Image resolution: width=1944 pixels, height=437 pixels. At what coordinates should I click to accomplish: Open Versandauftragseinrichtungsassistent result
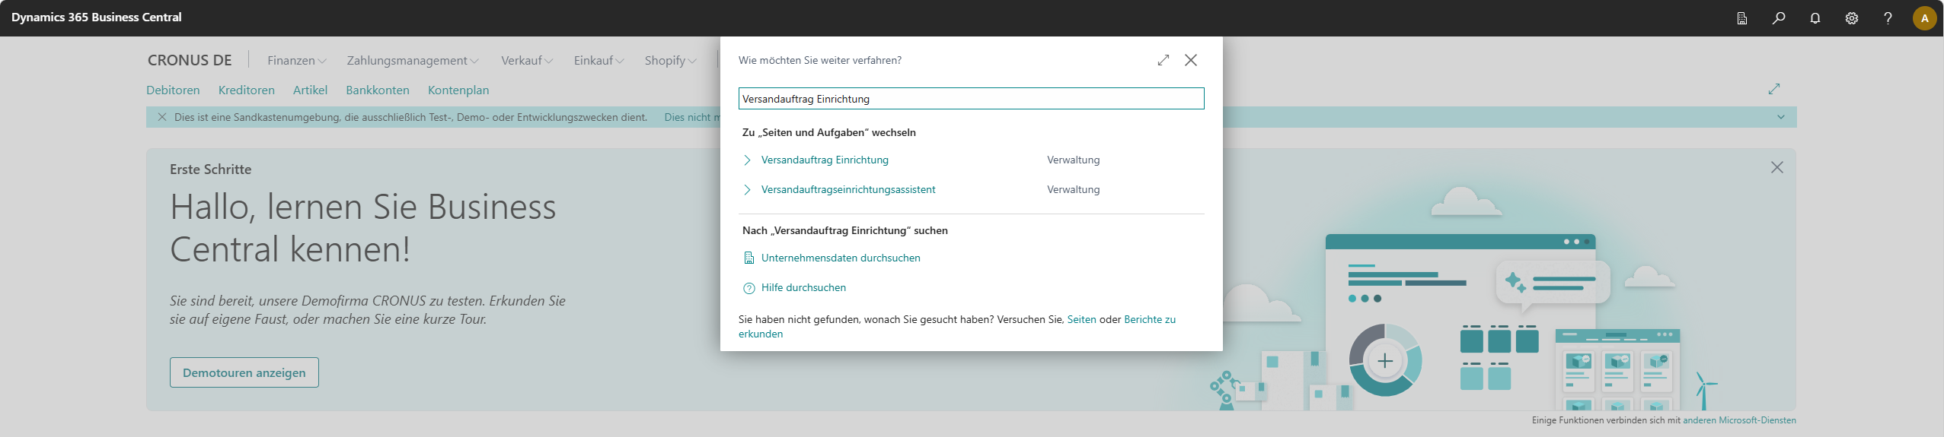tap(848, 189)
